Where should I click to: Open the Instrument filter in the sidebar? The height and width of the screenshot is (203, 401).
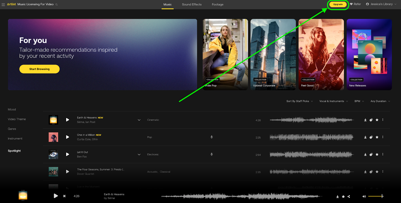(15, 139)
